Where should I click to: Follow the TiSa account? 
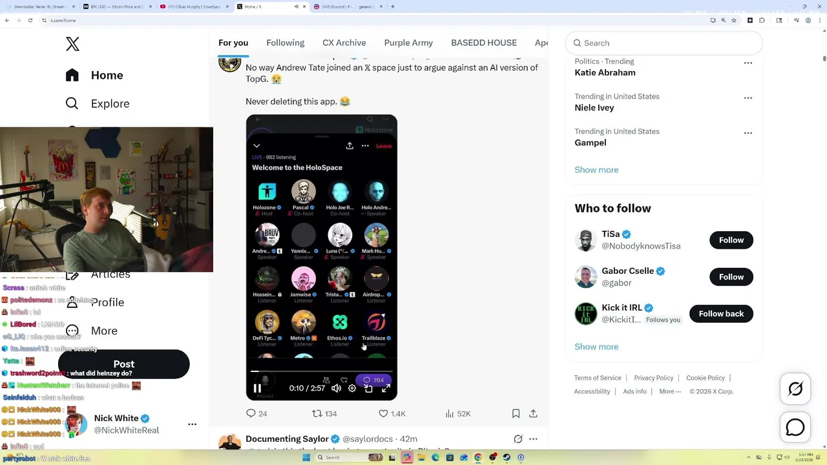tap(731, 240)
